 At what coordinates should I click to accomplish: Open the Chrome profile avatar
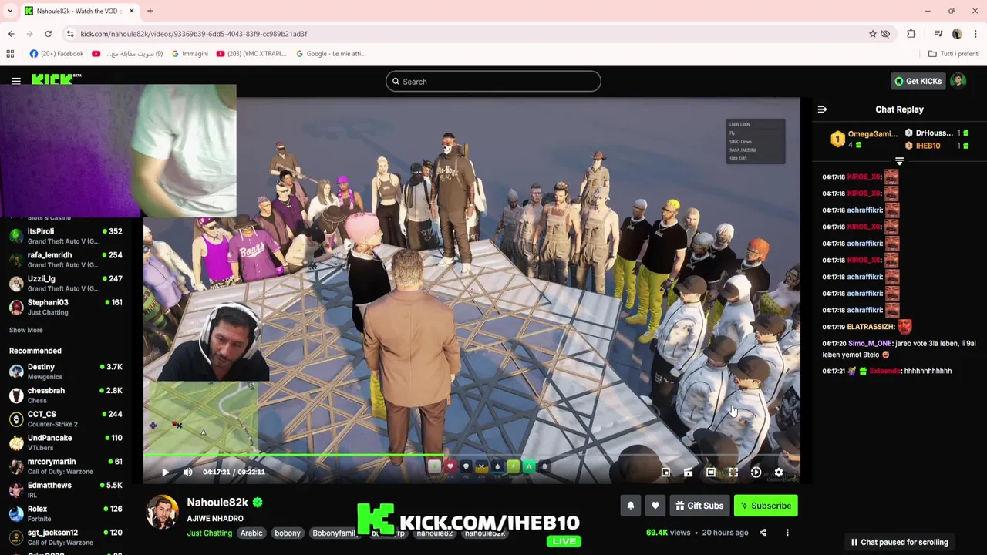(957, 34)
